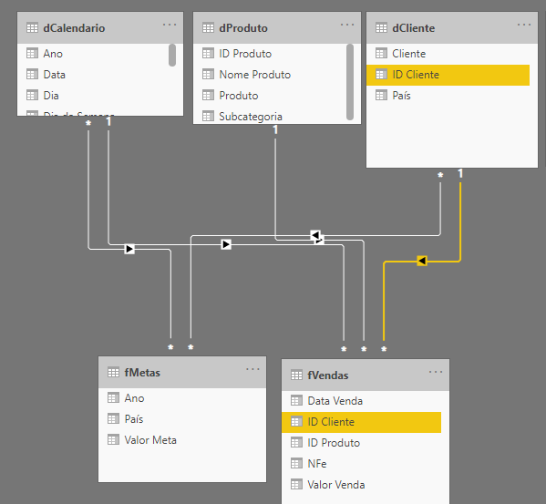The height and width of the screenshot is (504, 546).
Task: Select the dCalendario table header icon
Action: 33,28
